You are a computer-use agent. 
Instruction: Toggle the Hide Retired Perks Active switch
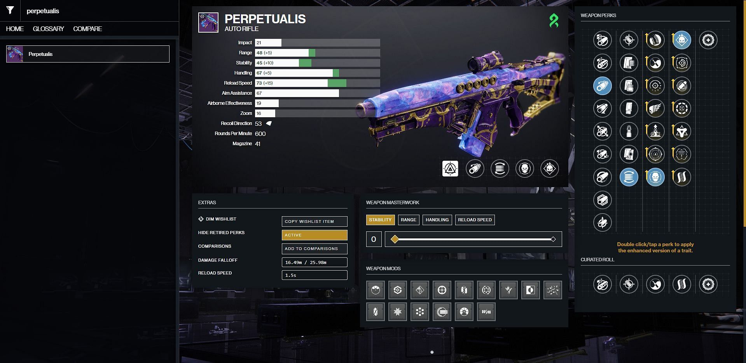[314, 235]
